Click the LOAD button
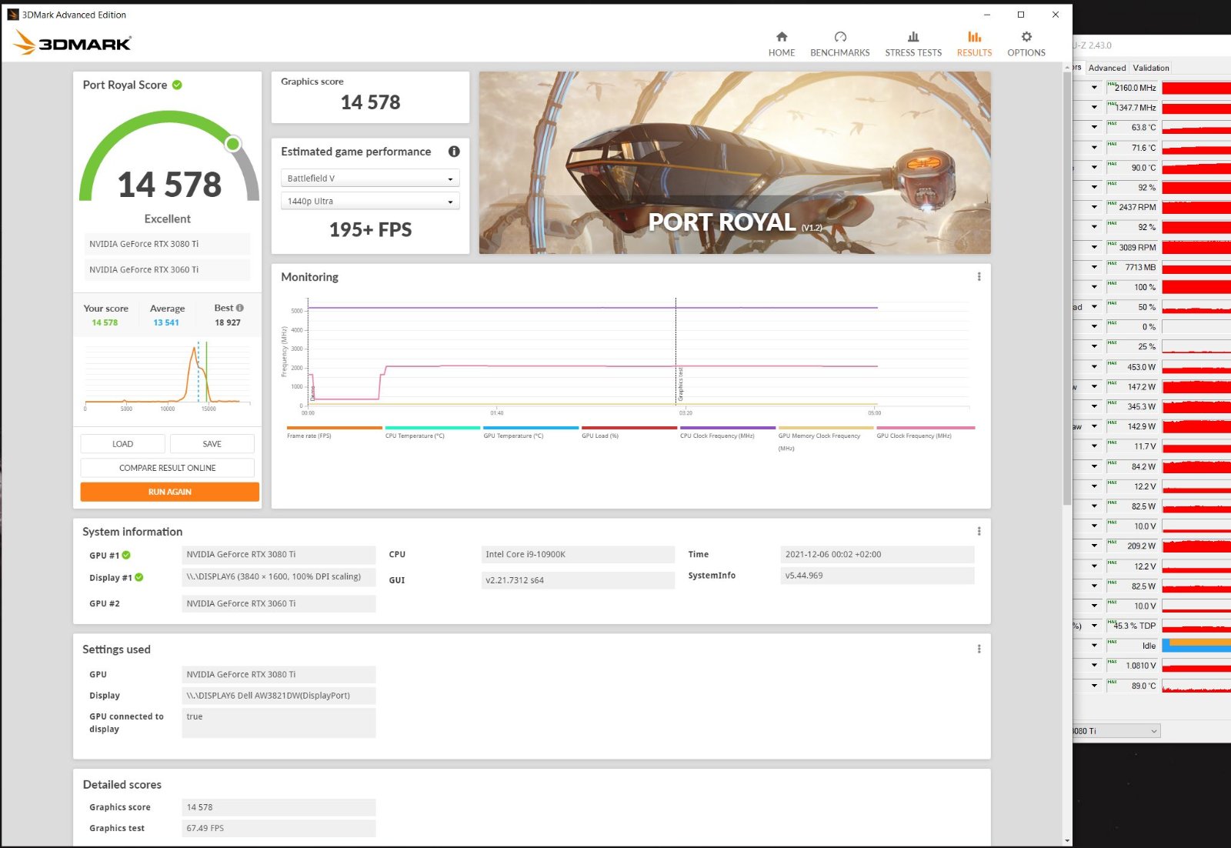1231x848 pixels. tap(123, 444)
